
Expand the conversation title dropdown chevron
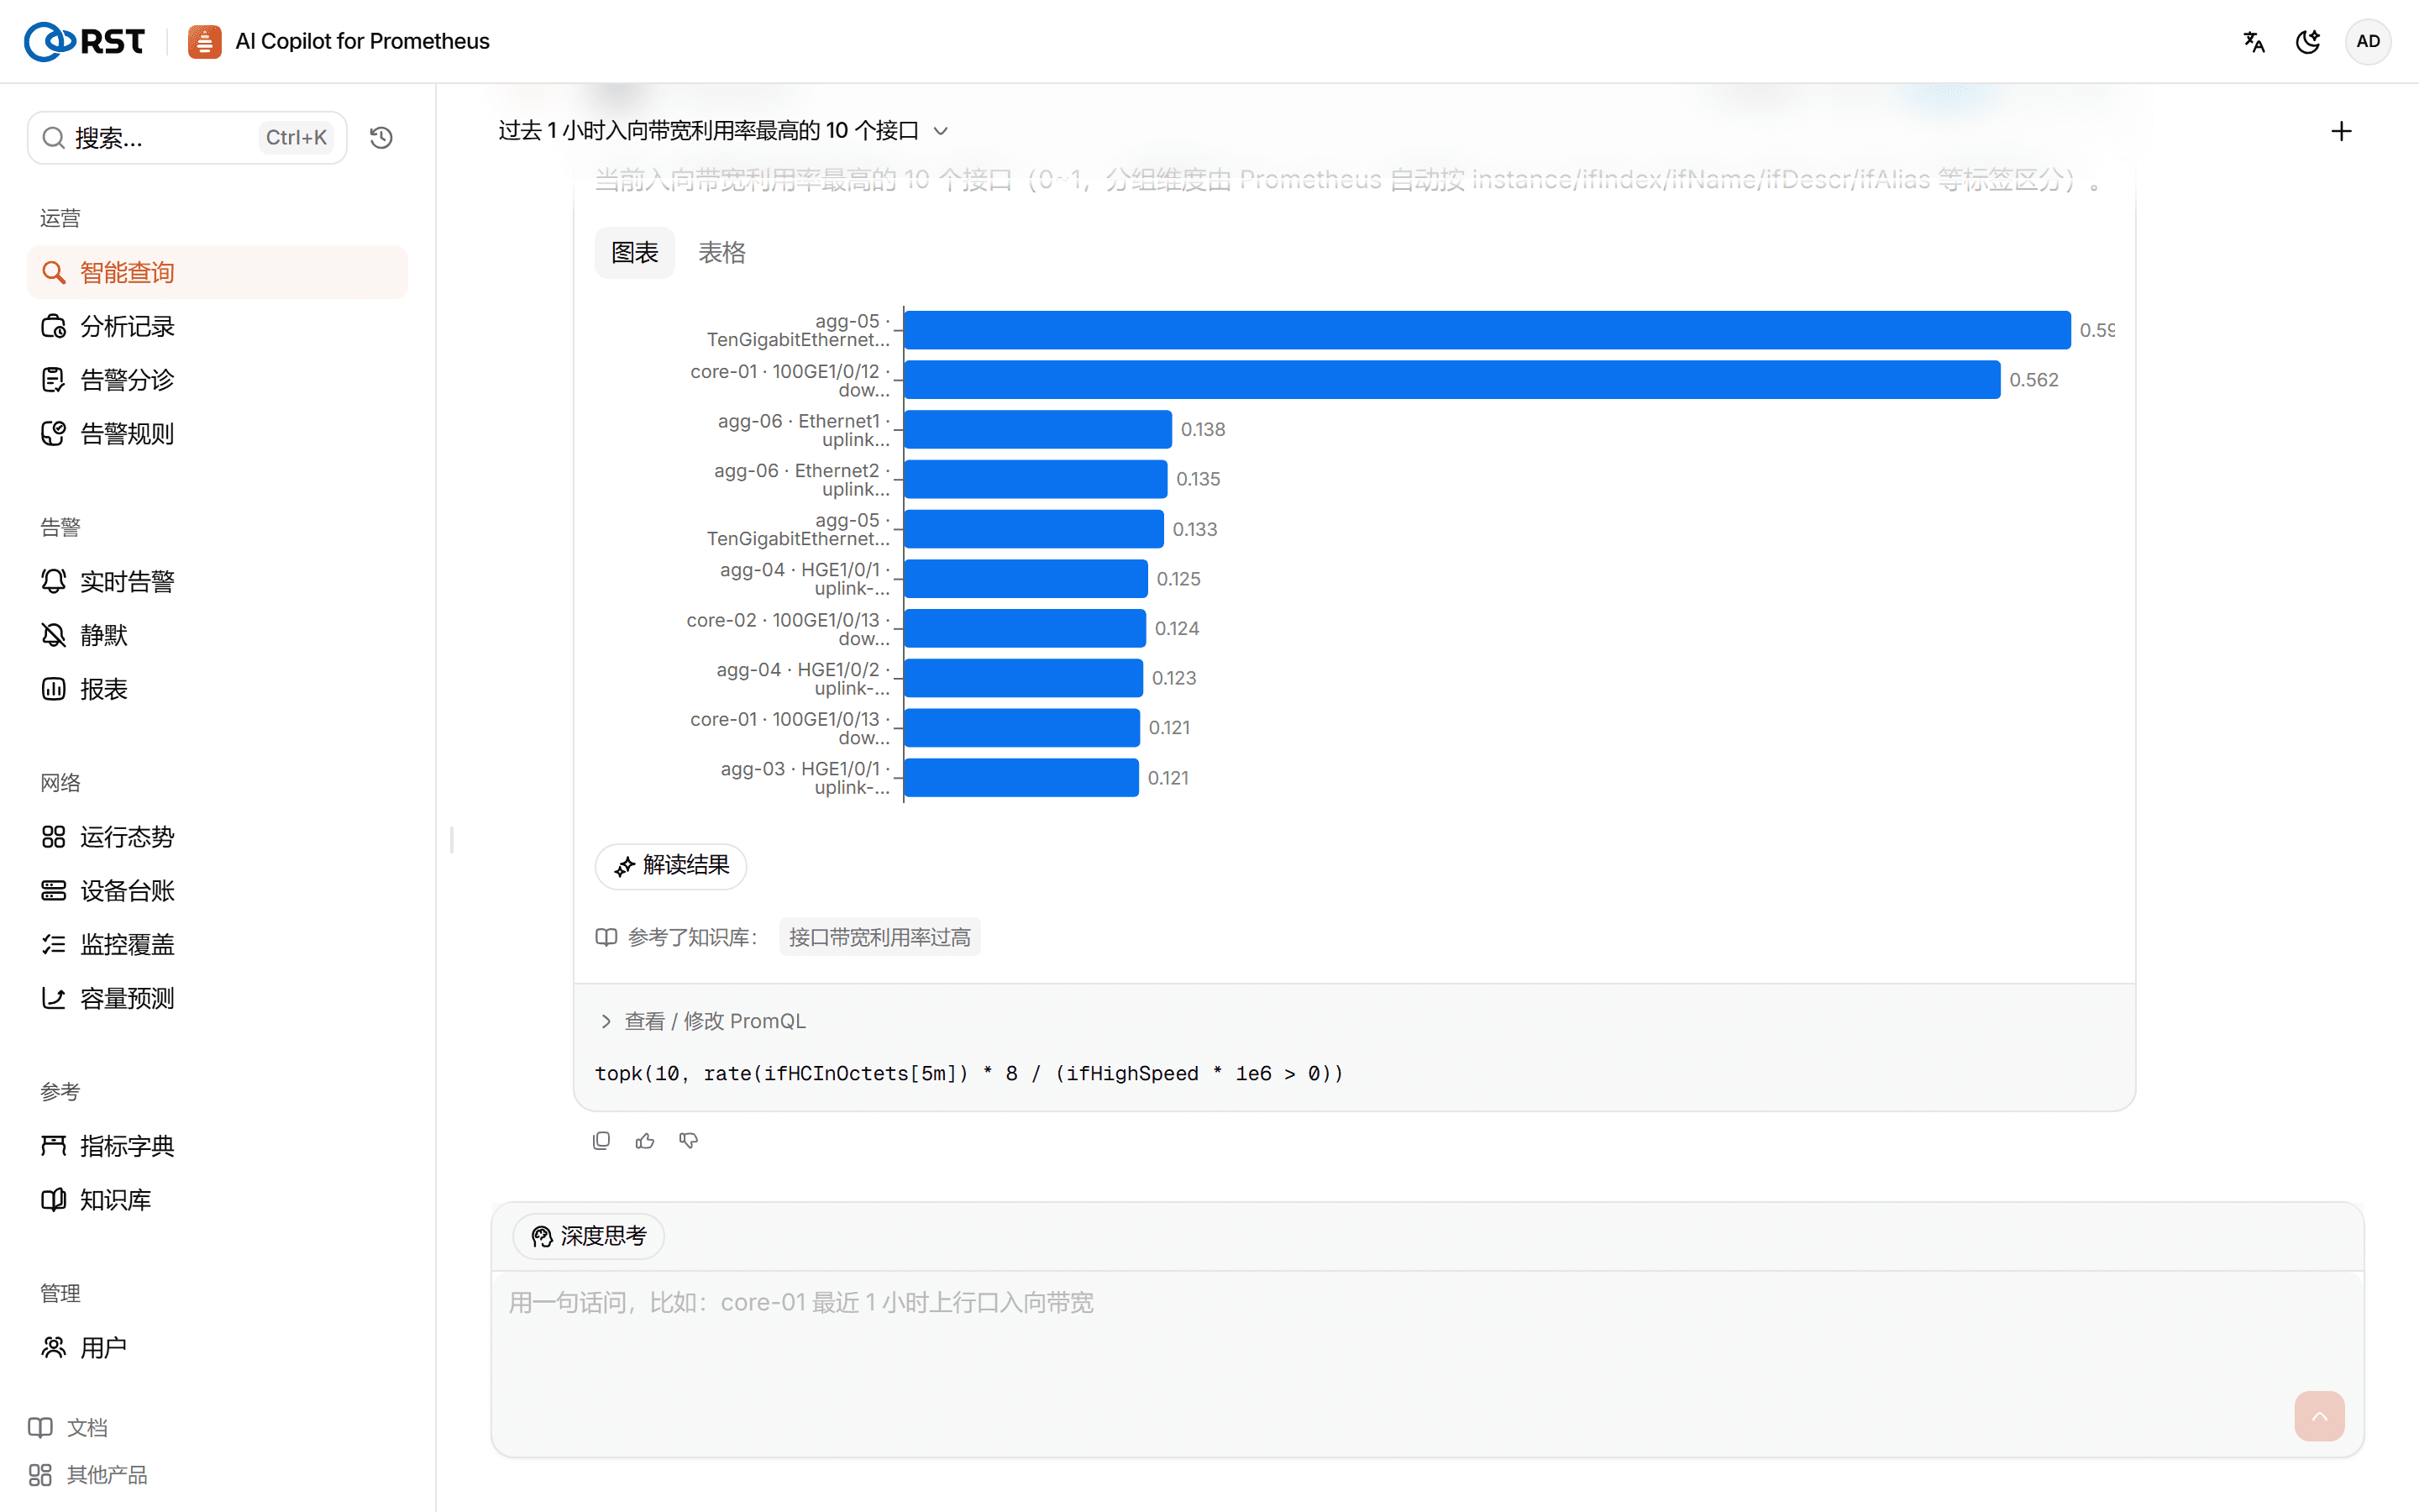(941, 131)
